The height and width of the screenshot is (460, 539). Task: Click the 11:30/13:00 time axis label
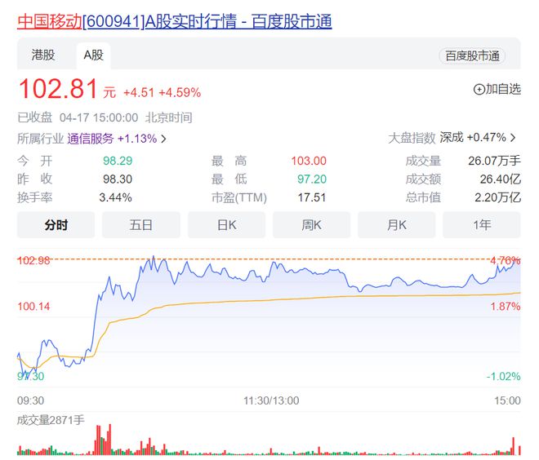[x=271, y=400]
